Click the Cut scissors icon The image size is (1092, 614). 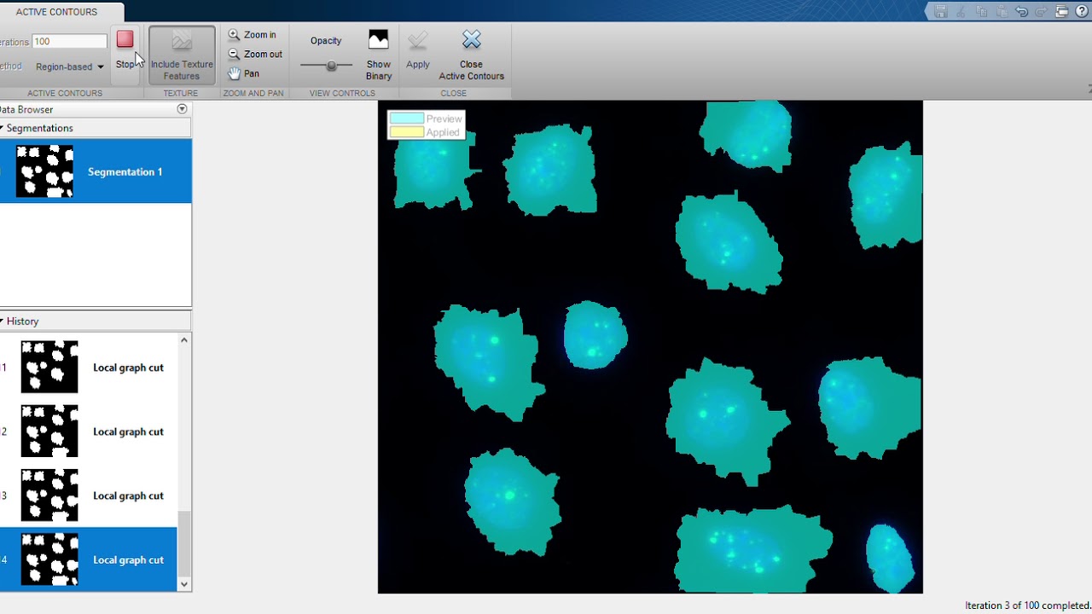pyautogui.click(x=961, y=12)
